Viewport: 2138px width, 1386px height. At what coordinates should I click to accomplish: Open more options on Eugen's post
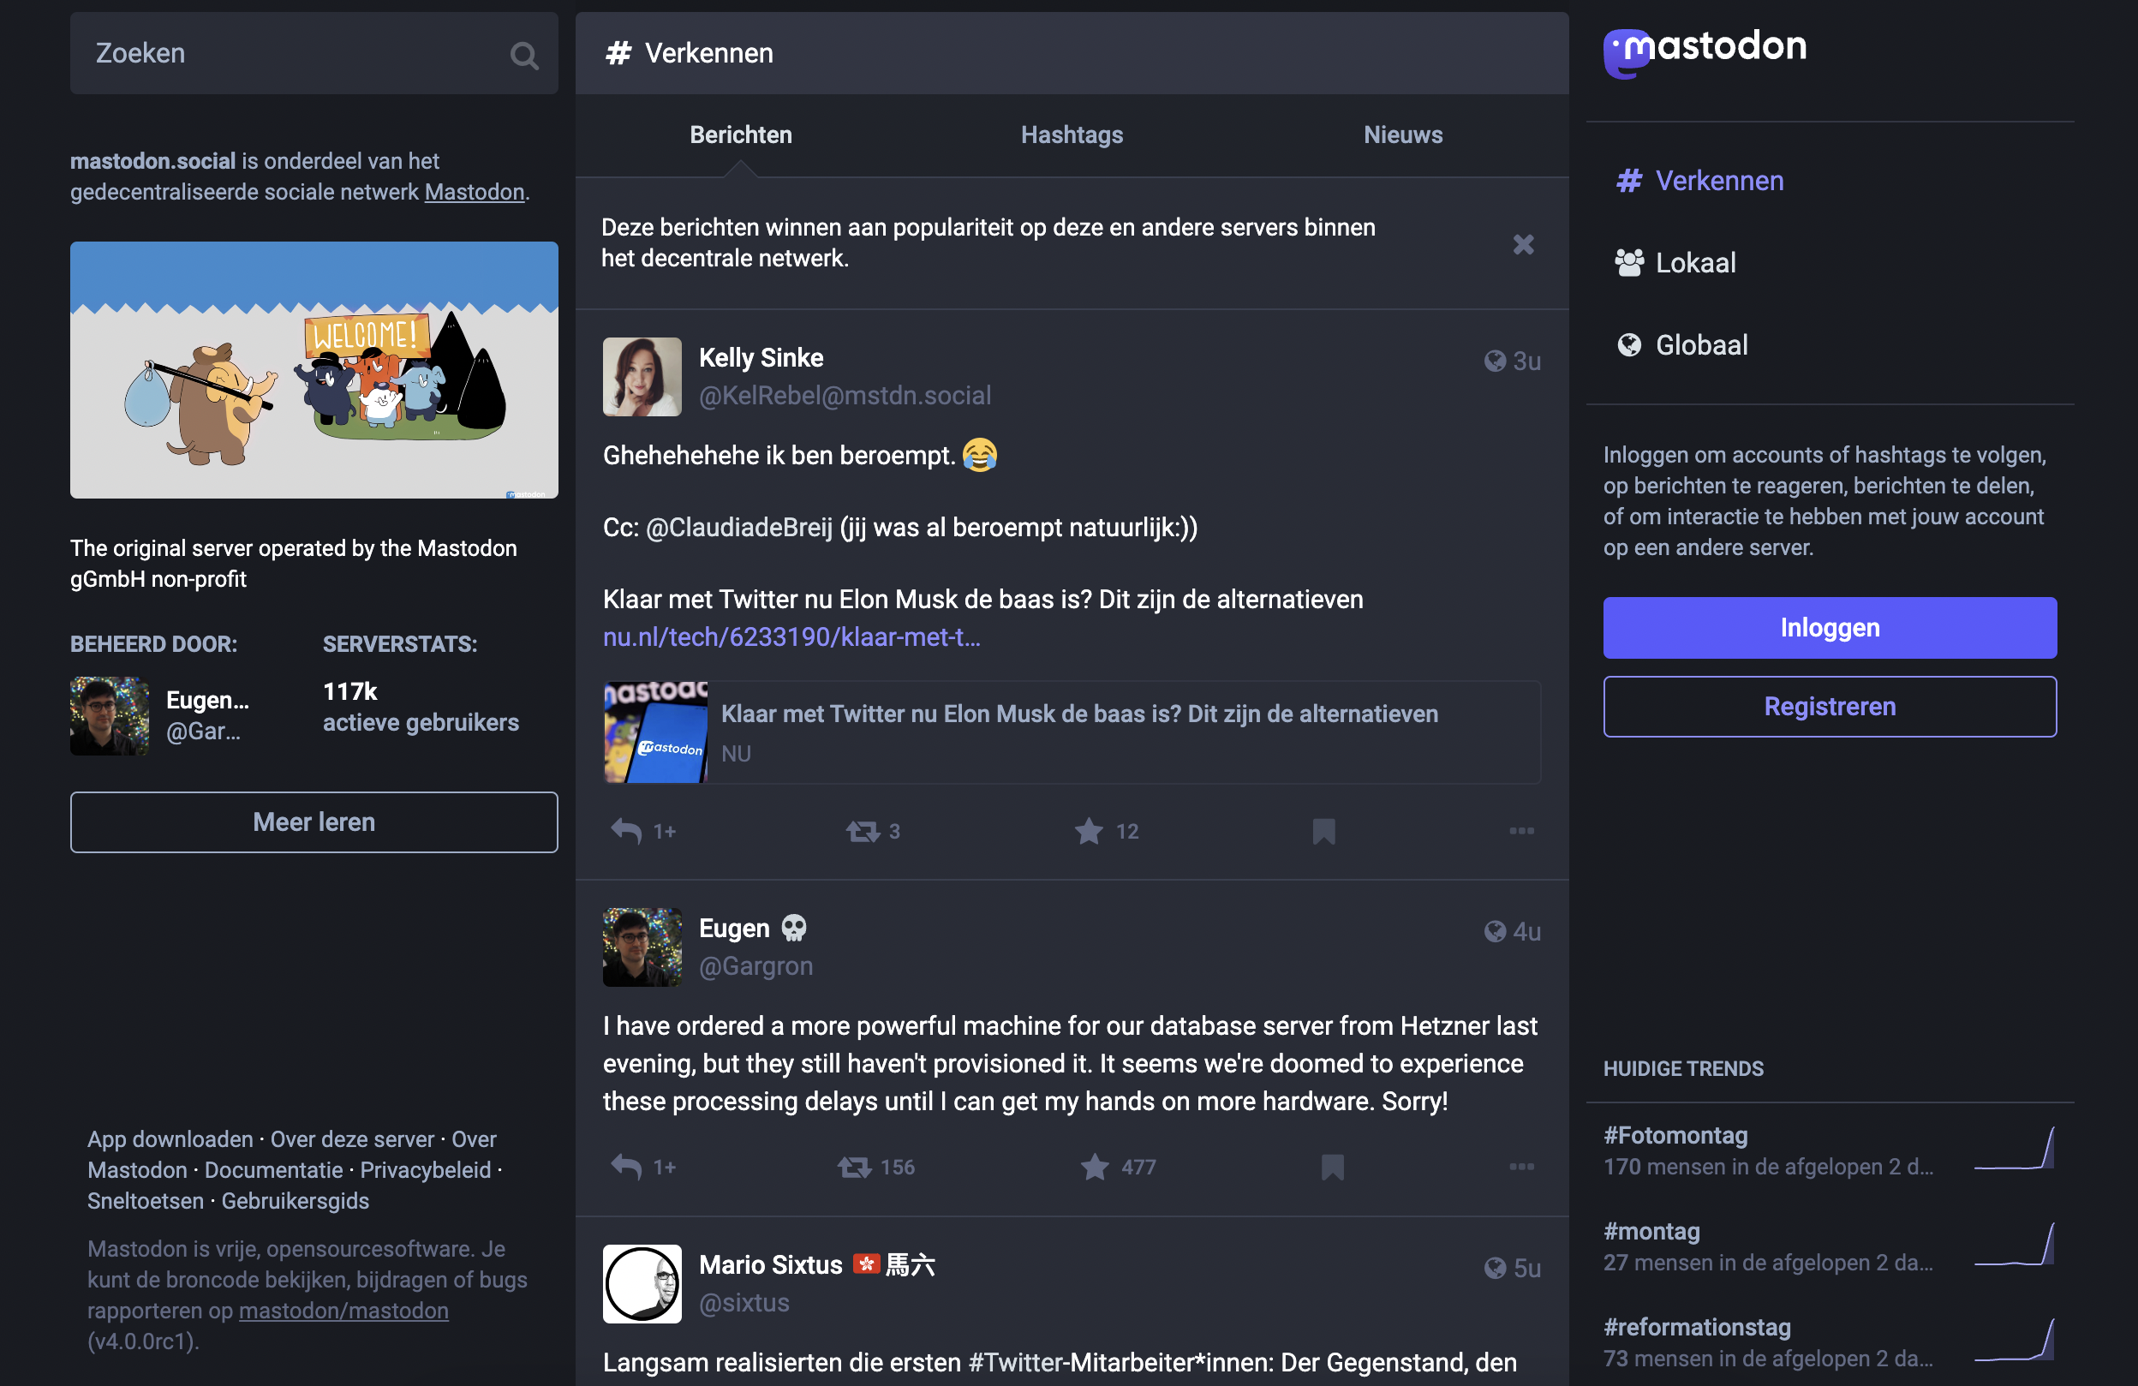coord(1521,1167)
